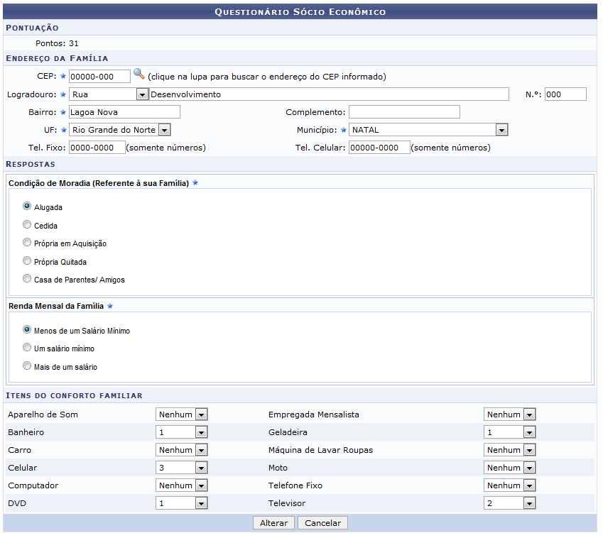
Task: Select the Alugada housing option
Action: pyautogui.click(x=27, y=207)
